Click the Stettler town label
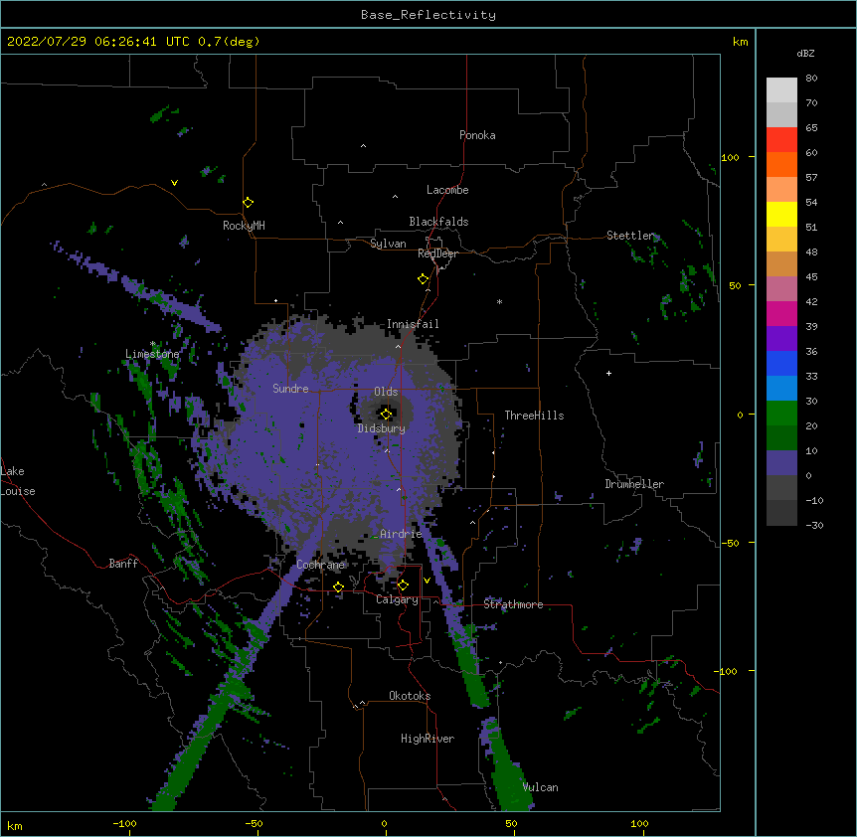 point(630,236)
